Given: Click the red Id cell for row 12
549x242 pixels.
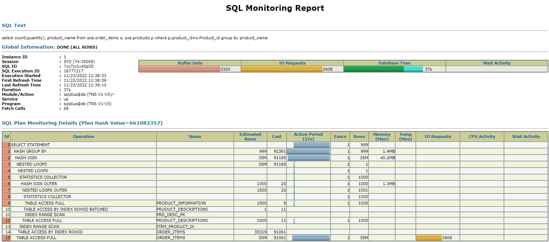Looking at the screenshot, I should click(x=6, y=220).
